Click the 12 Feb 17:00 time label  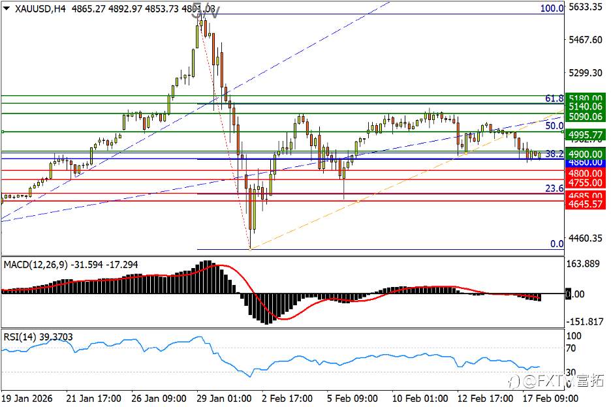pos(485,399)
